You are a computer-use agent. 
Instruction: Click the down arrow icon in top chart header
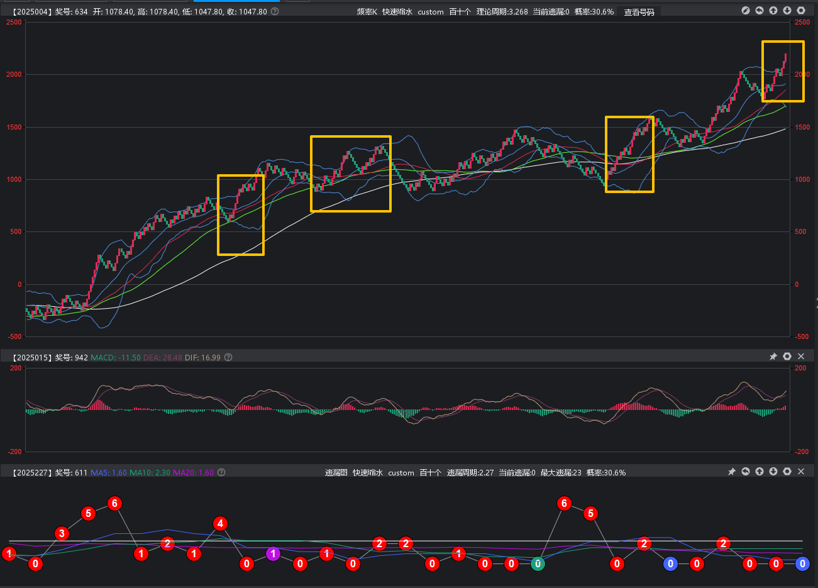(x=787, y=11)
